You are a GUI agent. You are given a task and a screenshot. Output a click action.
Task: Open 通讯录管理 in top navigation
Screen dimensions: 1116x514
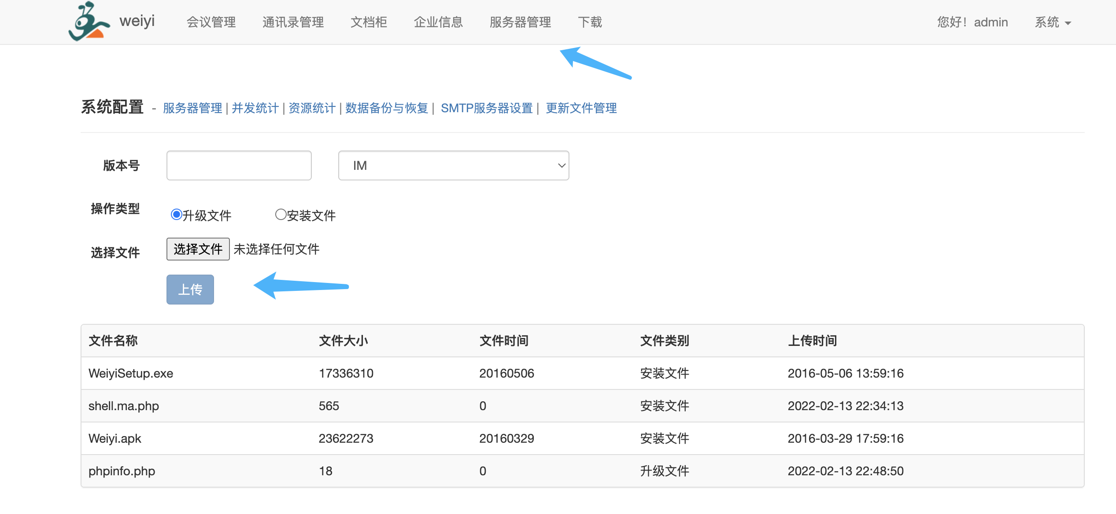293,22
